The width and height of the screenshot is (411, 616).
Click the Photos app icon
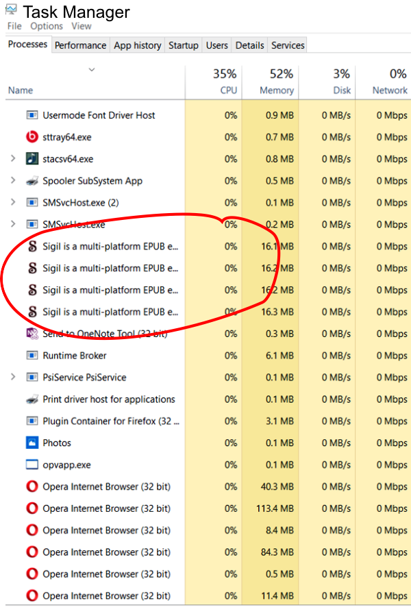point(32,443)
